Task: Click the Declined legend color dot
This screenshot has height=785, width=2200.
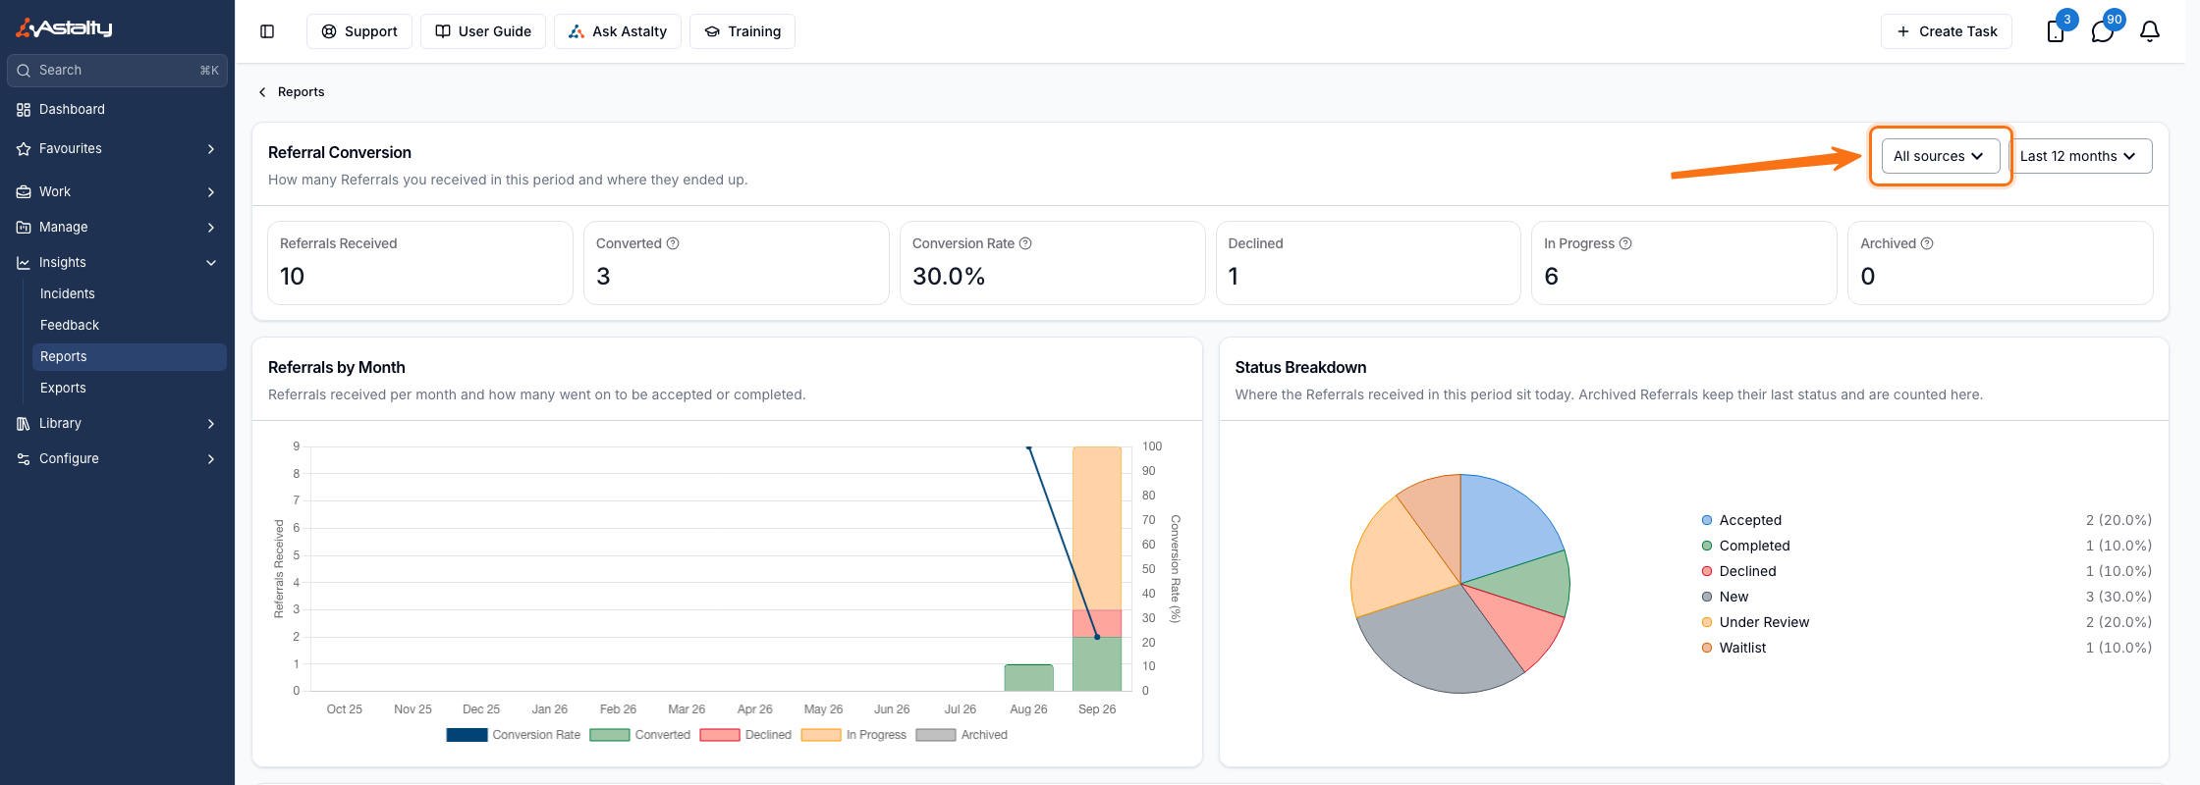Action: click(x=1707, y=571)
